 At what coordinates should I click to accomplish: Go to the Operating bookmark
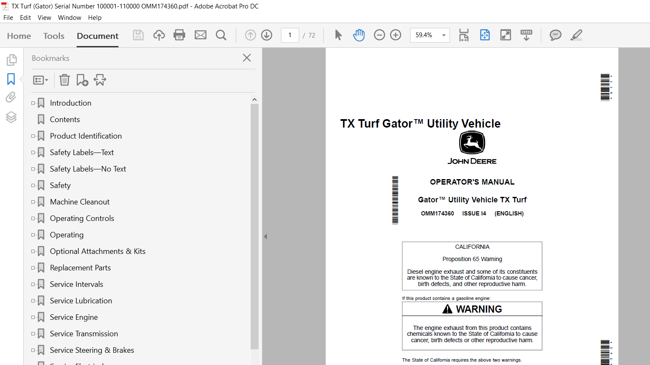point(67,235)
